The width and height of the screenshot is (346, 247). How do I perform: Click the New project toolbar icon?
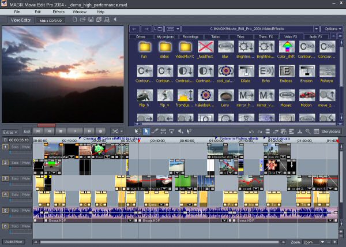(x=74, y=20)
